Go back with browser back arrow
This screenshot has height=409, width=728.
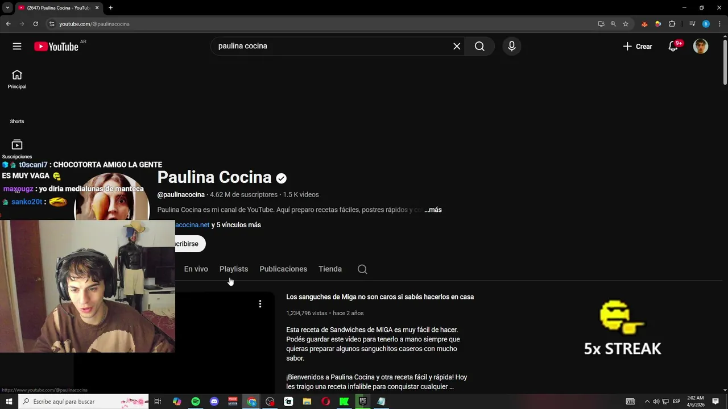8,24
